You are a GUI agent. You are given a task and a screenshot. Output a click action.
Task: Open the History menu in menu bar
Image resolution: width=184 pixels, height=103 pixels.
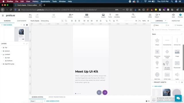coord(35,1)
